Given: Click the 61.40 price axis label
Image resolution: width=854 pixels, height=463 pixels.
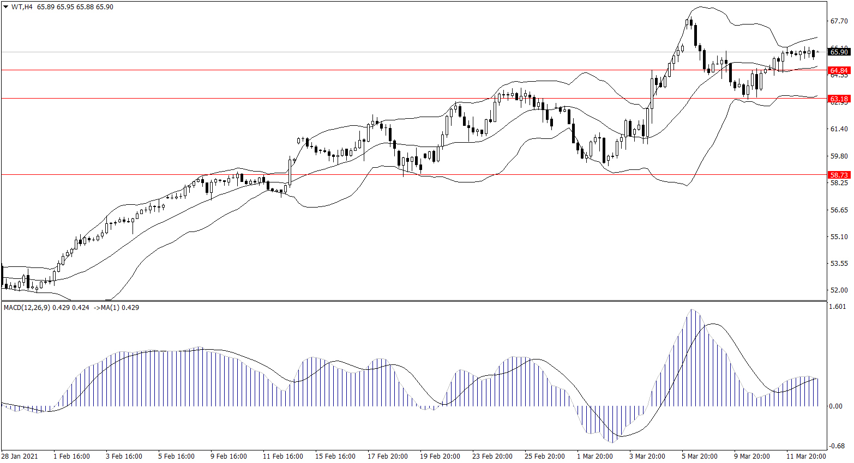Looking at the screenshot, I should click(x=839, y=129).
